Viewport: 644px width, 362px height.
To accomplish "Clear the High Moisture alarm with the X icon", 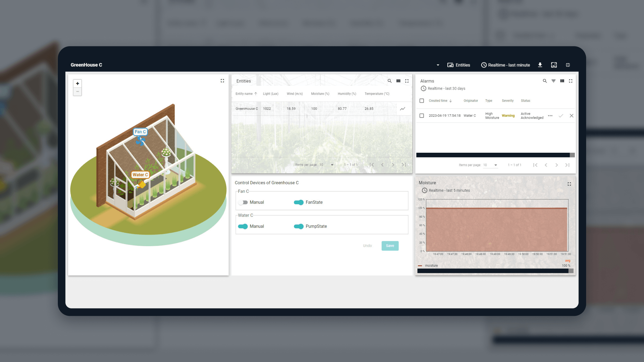I will [x=571, y=116].
